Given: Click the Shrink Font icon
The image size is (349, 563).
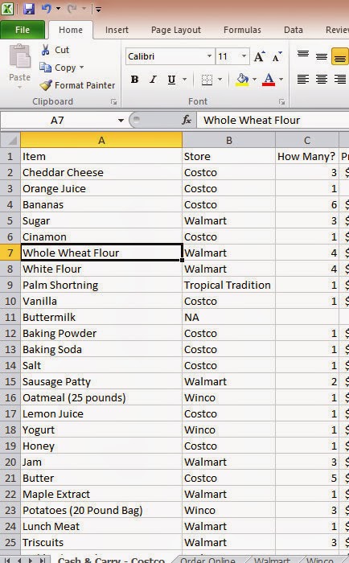Looking at the screenshot, I should pos(277,56).
